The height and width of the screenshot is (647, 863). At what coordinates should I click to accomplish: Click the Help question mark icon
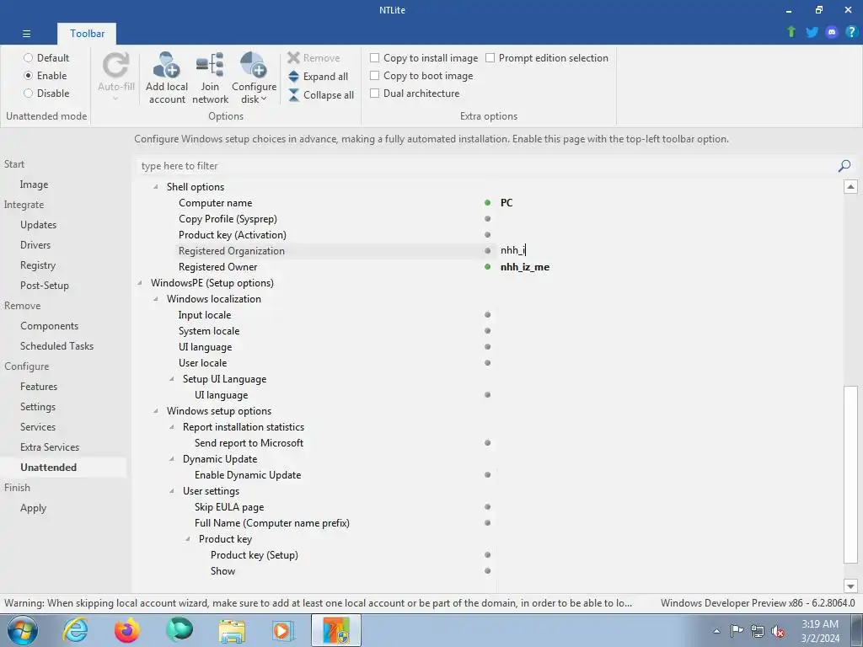851,32
